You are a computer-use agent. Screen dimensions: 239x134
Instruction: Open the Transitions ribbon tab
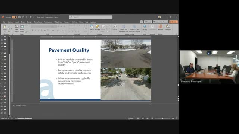pos(38,22)
